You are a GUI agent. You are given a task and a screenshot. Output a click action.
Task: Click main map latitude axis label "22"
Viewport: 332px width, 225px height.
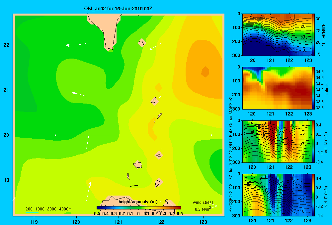7,45
